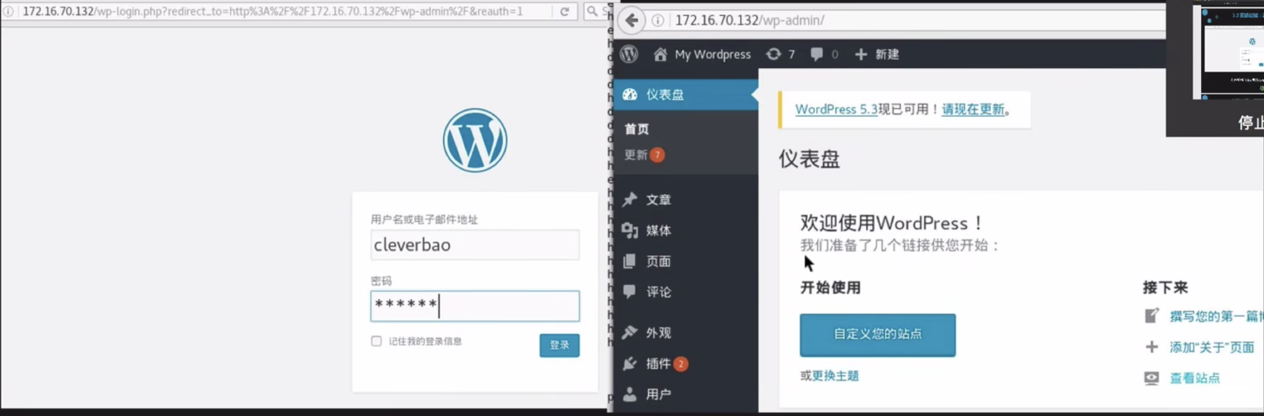Click the edit pencil icon beside write post

[x=1152, y=315]
